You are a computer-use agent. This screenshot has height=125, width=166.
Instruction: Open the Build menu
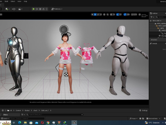(x=6, y=1)
